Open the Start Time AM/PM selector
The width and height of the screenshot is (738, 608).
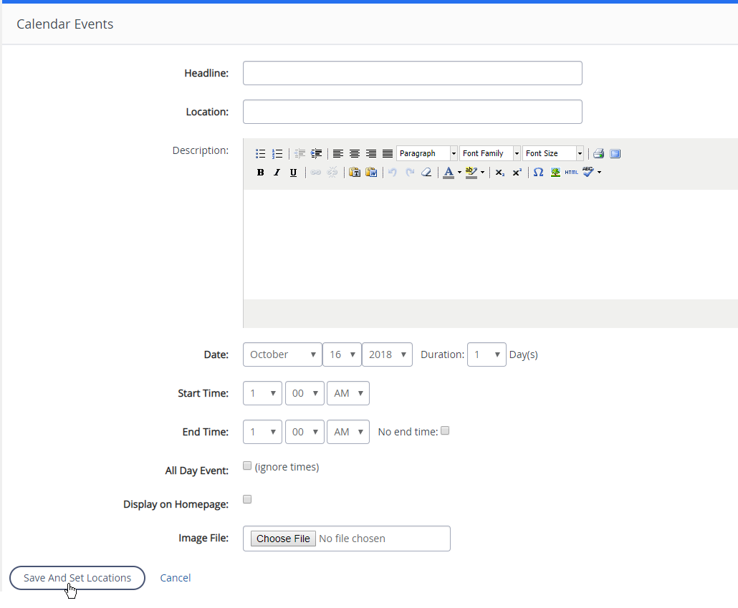[348, 393]
